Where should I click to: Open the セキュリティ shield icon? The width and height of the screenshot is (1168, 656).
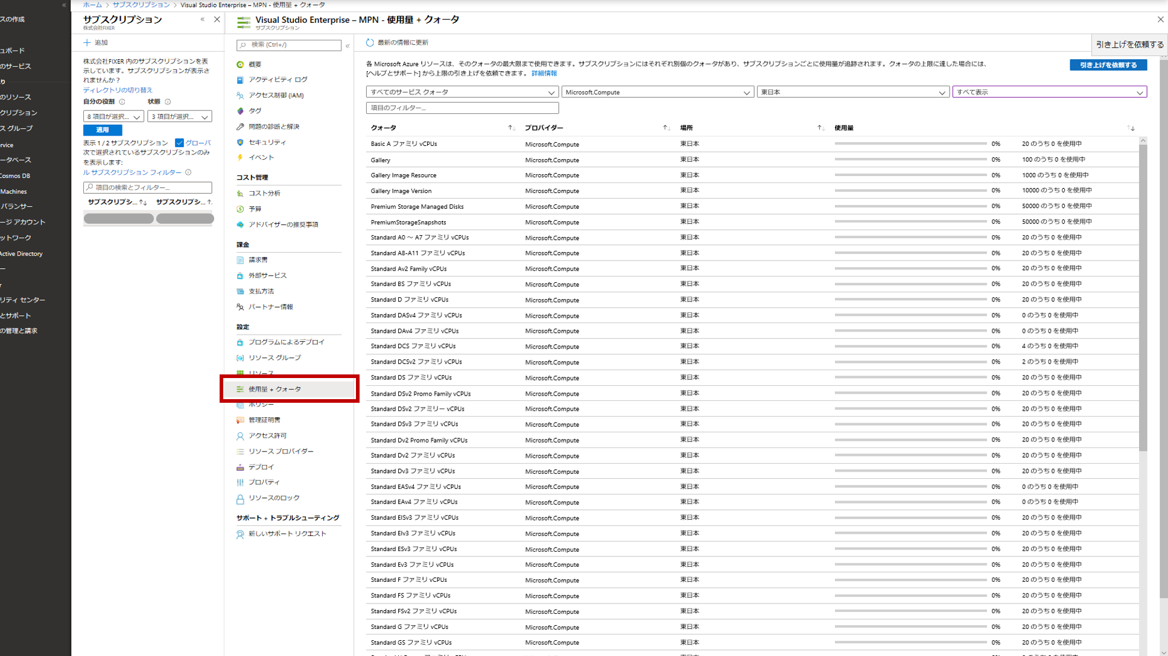coord(240,142)
